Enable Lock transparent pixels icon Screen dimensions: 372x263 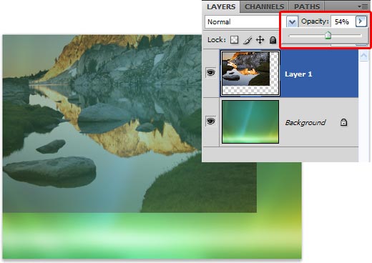[x=234, y=40]
